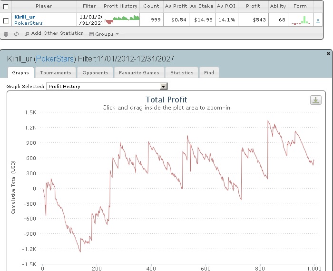This screenshot has height=271, width=333.
Task: Click the trash delete icon
Action: point(6,34)
